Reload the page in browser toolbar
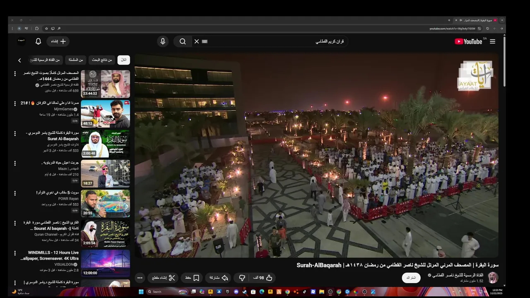The height and width of the screenshot is (298, 530). 487,29
